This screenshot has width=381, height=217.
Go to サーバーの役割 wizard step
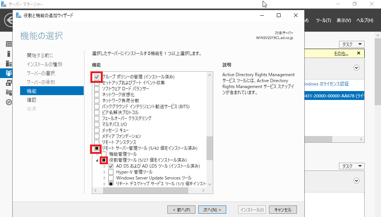(41, 82)
